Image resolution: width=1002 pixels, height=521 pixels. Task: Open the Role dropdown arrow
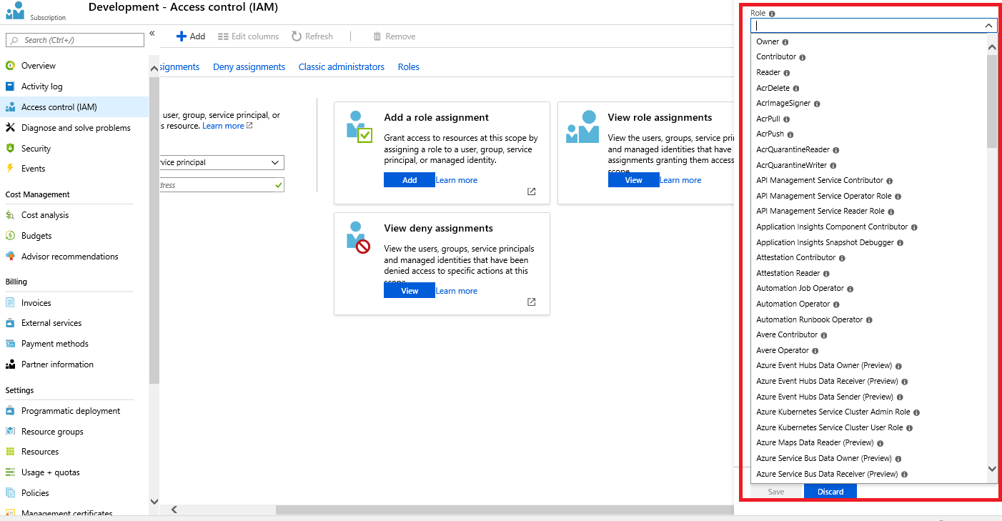(989, 26)
